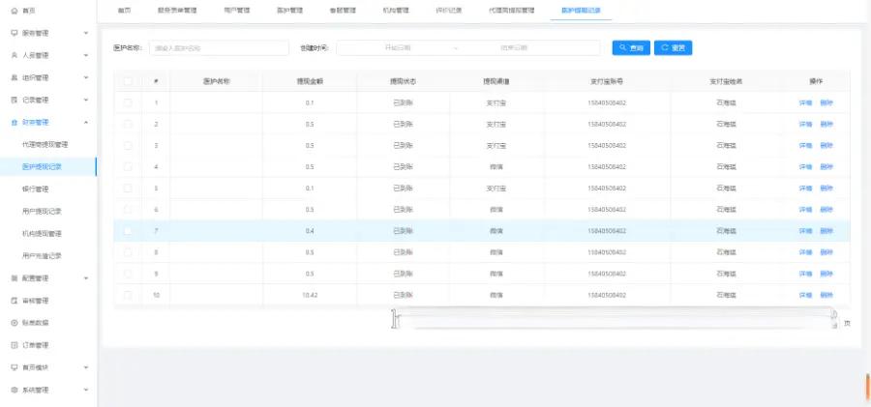Screen dimensions: 871x407
Task: Check the checkbox for row 10
Action: point(128,295)
